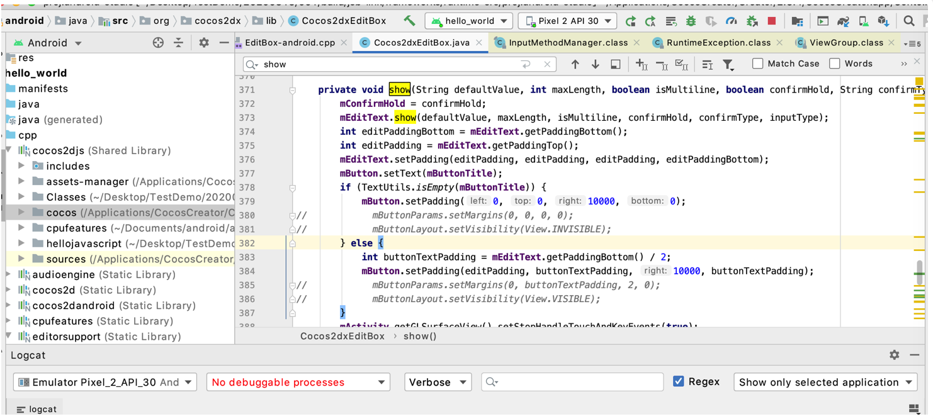Toggle multiple cursors mode in find bar
Image resolution: width=933 pixels, height=419 pixels.
click(x=708, y=64)
